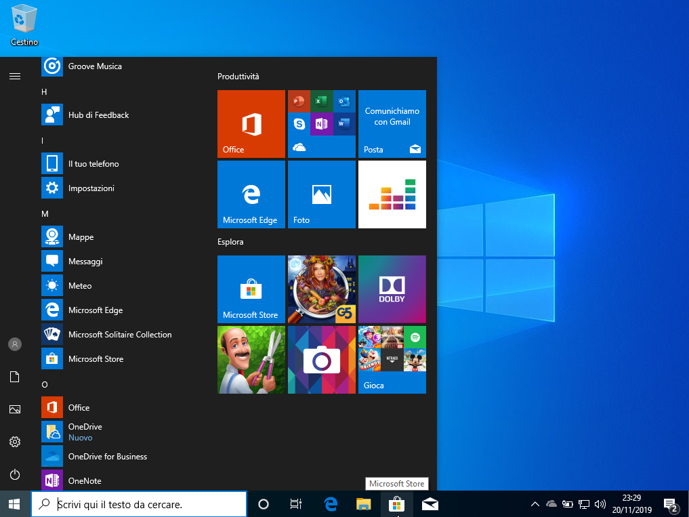The height and width of the screenshot is (517, 689).
Task: Click the volume speaker tray icon
Action: pos(600,504)
